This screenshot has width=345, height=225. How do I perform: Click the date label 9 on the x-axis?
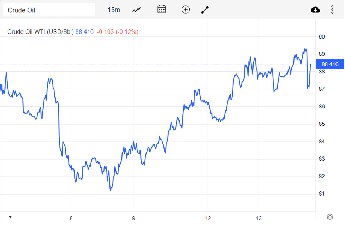[133, 218]
